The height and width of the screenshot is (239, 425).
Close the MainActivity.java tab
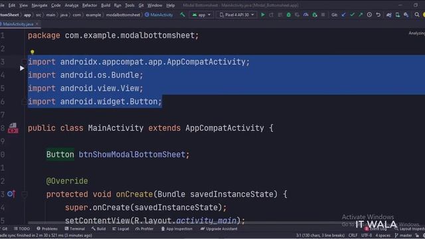pos(37,24)
